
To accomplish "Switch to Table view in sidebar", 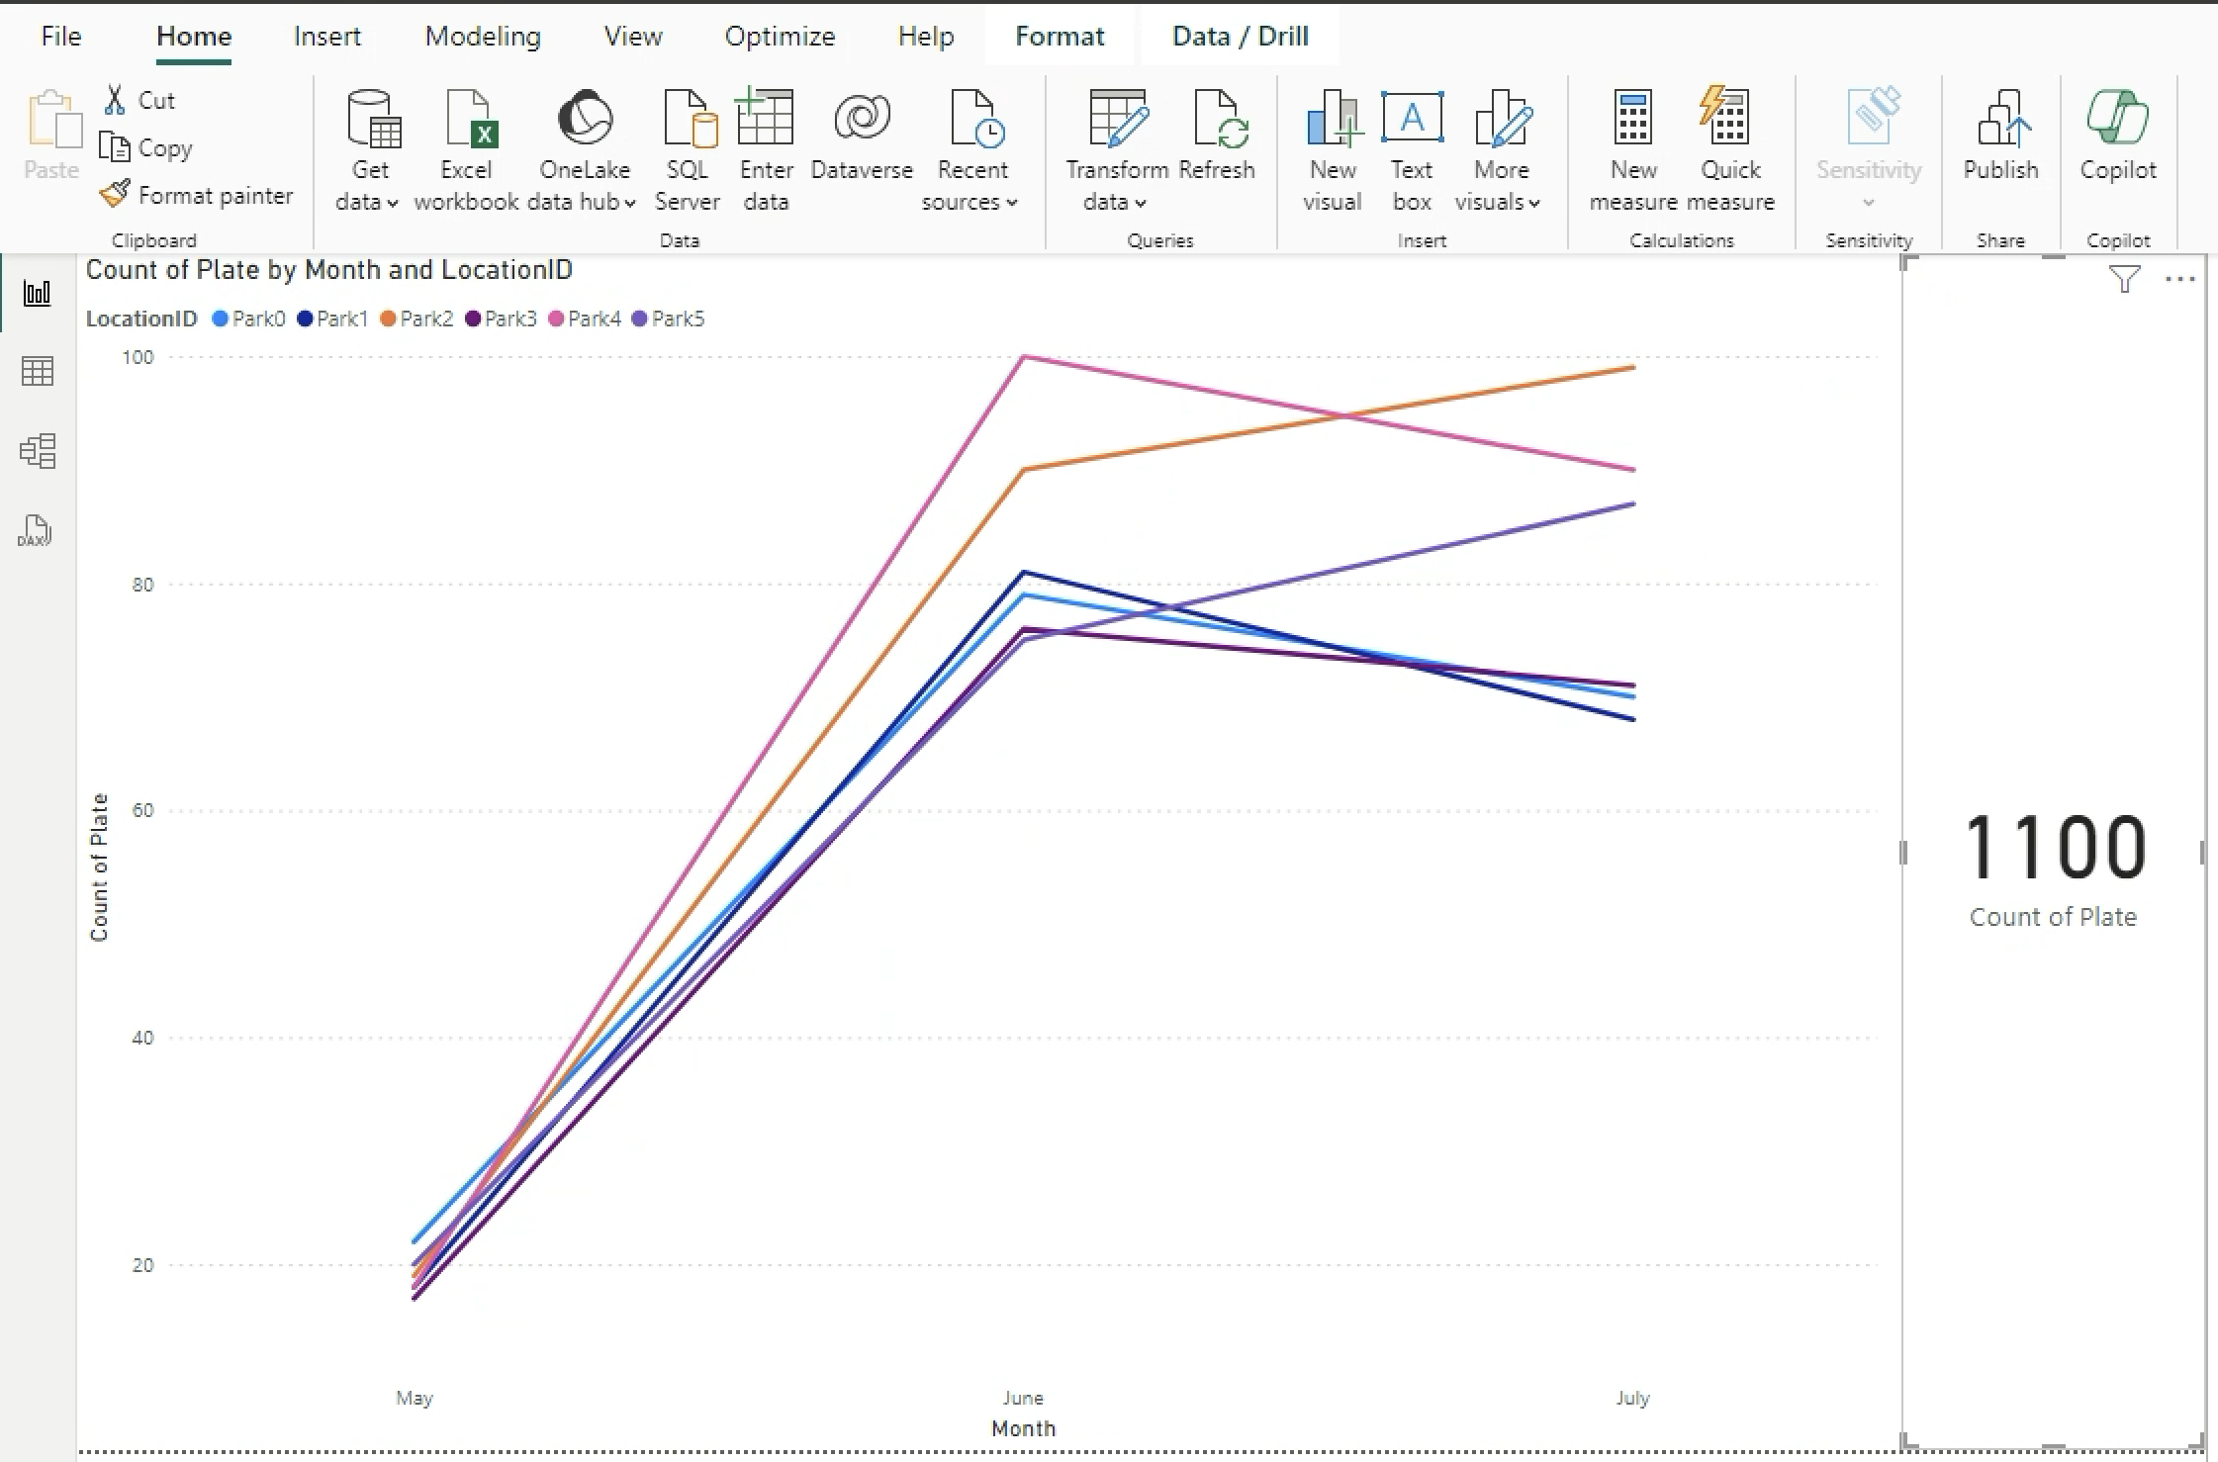I will [x=38, y=372].
